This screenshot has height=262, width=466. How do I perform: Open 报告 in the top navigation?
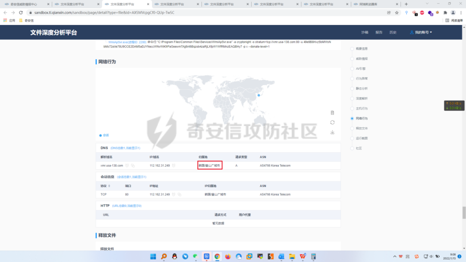tap(378, 32)
